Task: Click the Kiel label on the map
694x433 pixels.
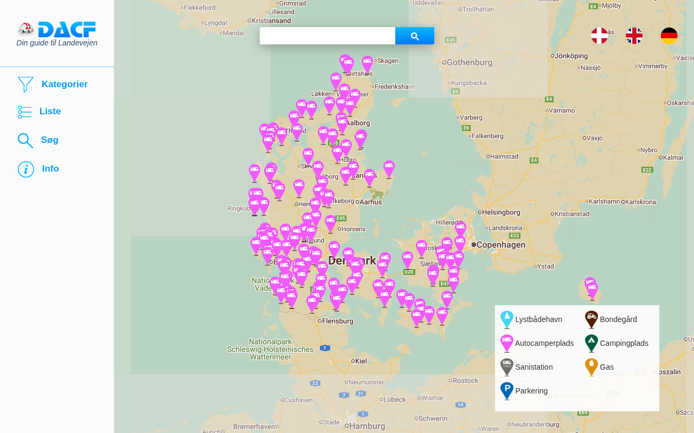Action: click(361, 360)
